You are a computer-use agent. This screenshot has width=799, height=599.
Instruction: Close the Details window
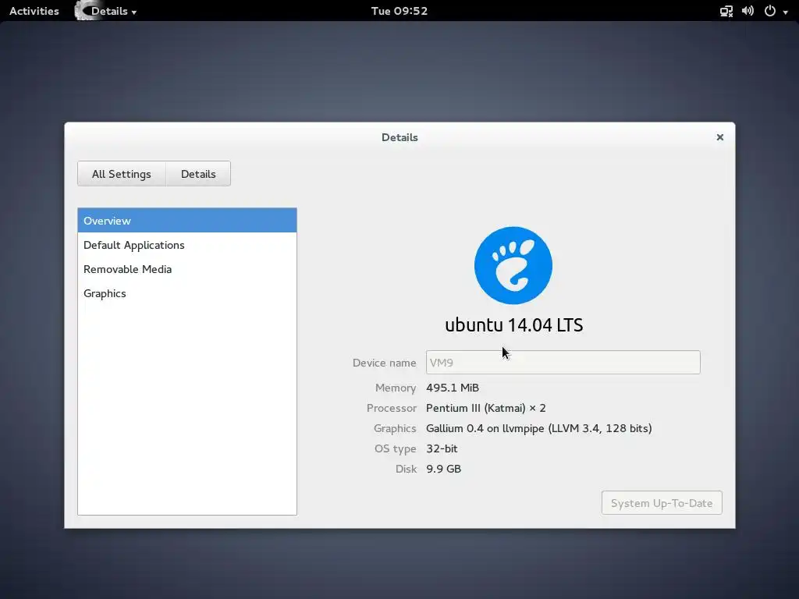719,137
